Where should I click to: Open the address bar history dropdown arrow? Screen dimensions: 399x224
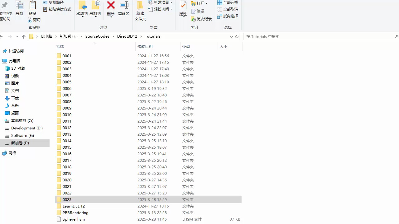[x=231, y=36]
